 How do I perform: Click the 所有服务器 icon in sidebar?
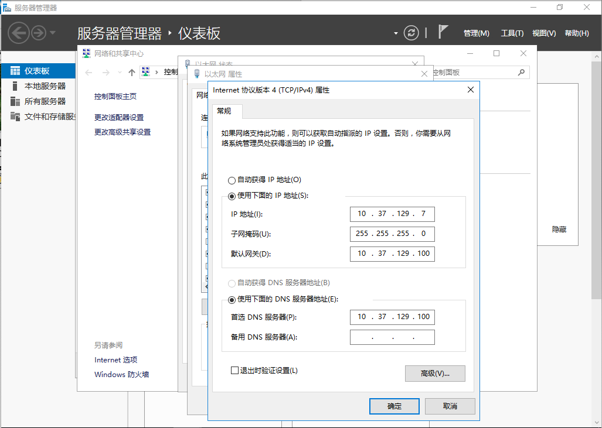[15, 101]
